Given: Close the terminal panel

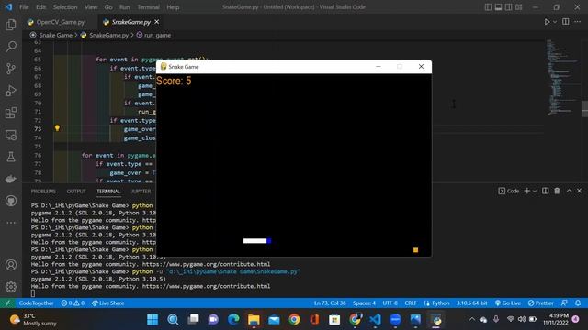Looking at the screenshot, I should tap(580, 191).
